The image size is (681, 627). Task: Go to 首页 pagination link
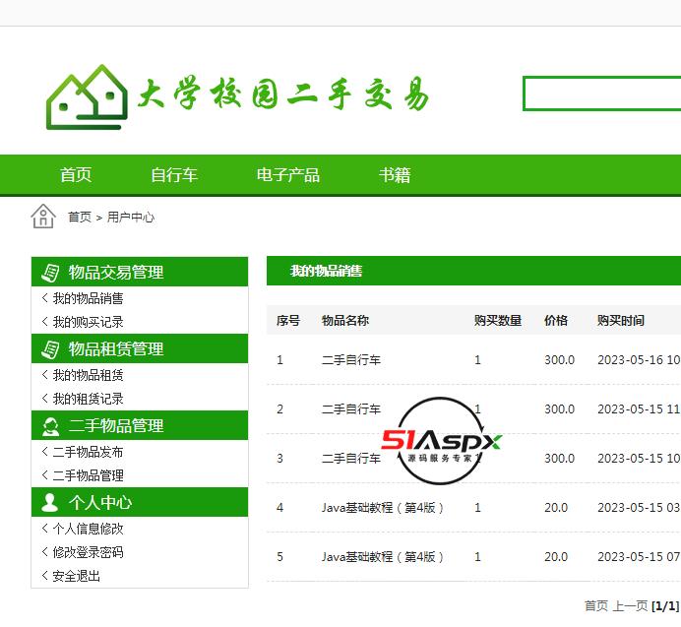[596, 605]
